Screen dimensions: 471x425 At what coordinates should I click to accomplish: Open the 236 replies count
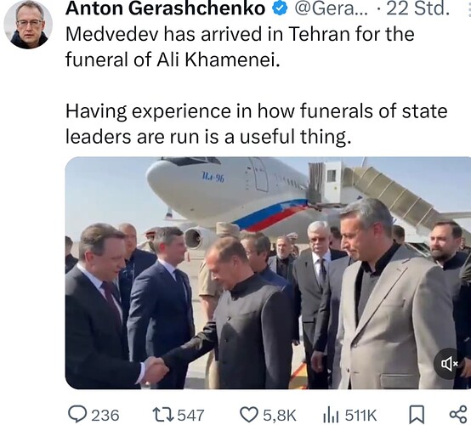click(105, 416)
